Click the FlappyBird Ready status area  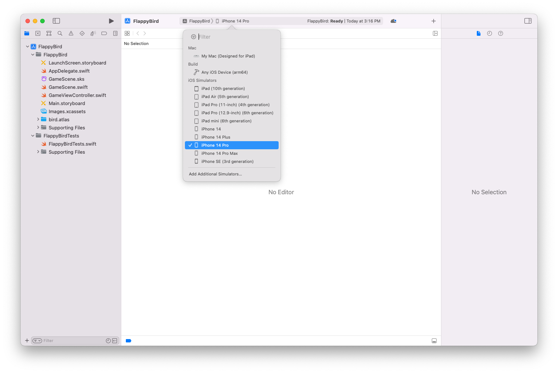pyautogui.click(x=344, y=21)
